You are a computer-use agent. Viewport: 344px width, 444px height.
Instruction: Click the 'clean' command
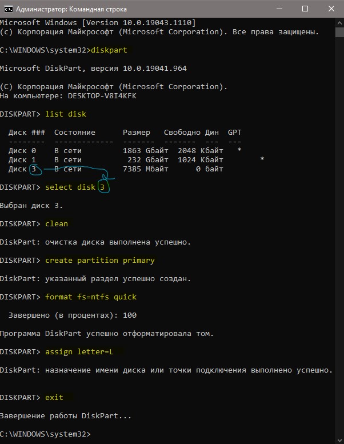57,223
